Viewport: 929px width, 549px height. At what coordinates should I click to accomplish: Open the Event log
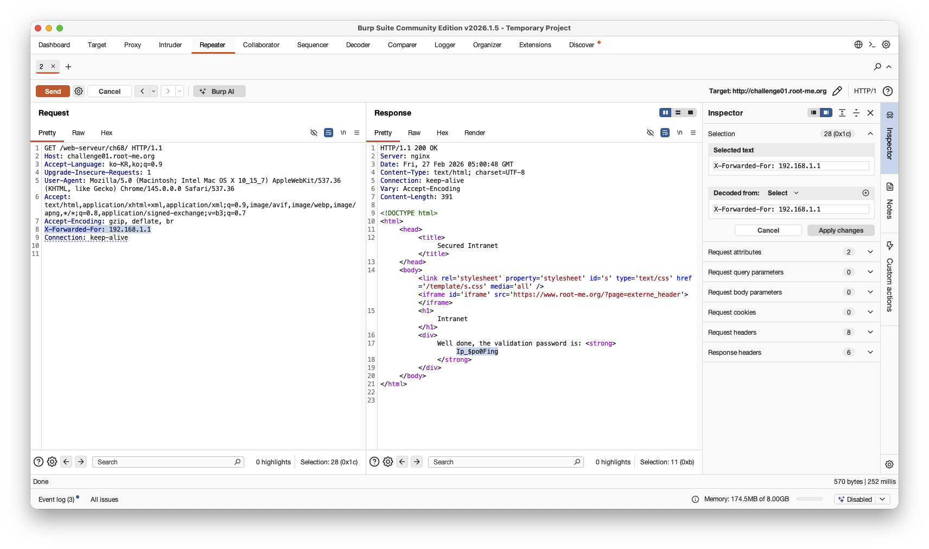pyautogui.click(x=56, y=499)
